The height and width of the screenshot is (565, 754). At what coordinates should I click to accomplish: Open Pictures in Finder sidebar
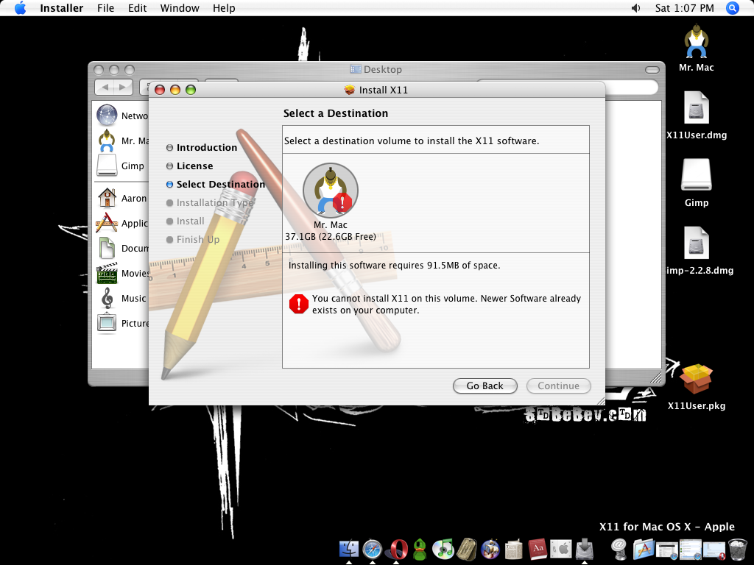[x=123, y=323]
